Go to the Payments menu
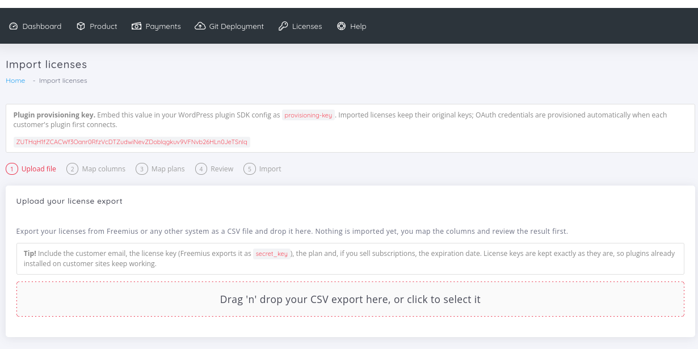 coord(156,26)
